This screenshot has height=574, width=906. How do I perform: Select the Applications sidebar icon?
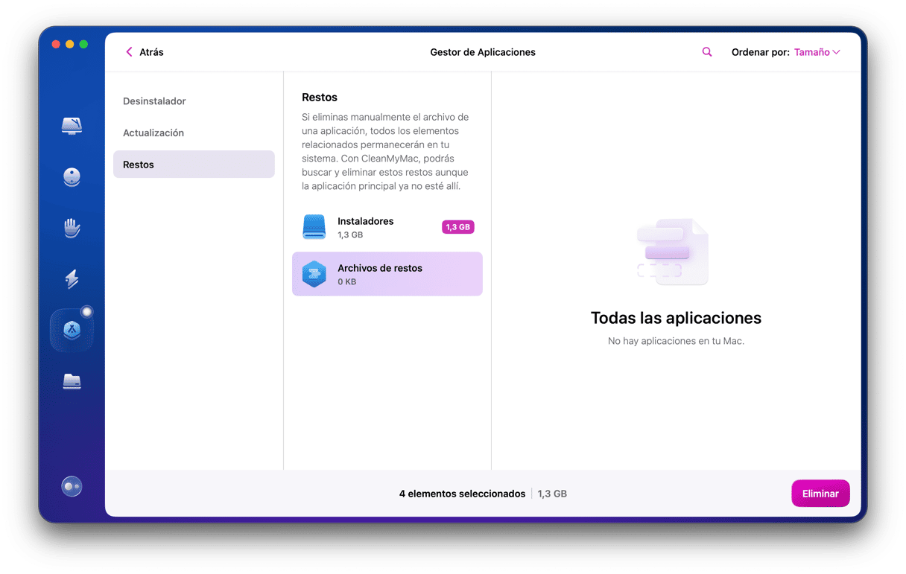pos(72,330)
